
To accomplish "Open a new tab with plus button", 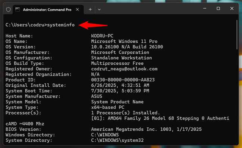I will [x=90, y=10].
